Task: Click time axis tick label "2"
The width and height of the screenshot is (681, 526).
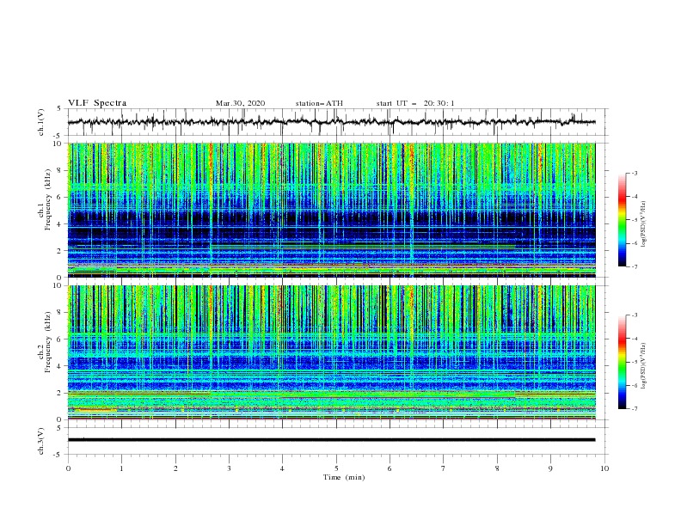Action: click(x=175, y=468)
